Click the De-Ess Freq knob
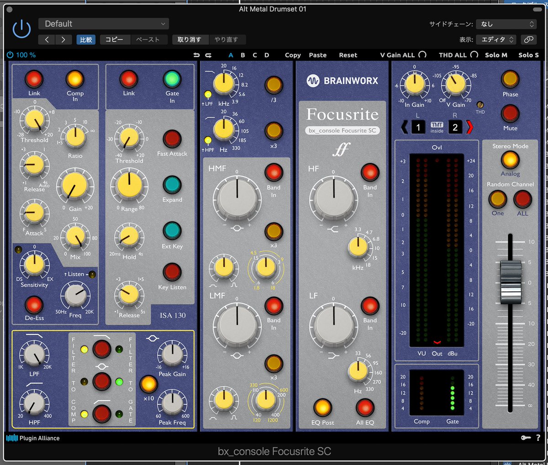This screenshot has width=548, height=465. tap(75, 296)
